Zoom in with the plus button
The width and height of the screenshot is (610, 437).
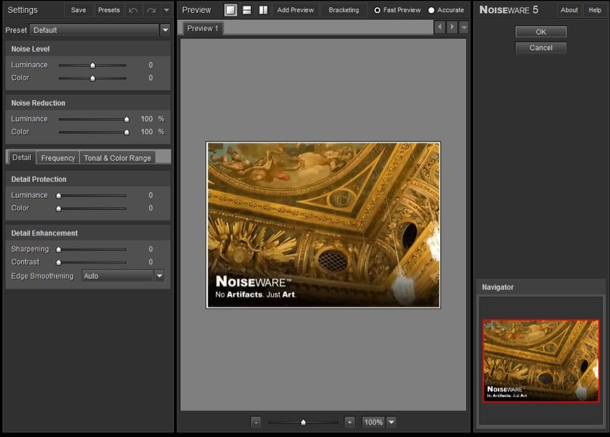[349, 422]
